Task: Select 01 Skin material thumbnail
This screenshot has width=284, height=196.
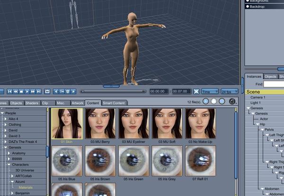Action: [67, 124]
